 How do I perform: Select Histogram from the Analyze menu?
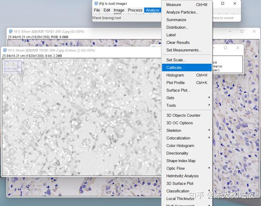coord(187,75)
